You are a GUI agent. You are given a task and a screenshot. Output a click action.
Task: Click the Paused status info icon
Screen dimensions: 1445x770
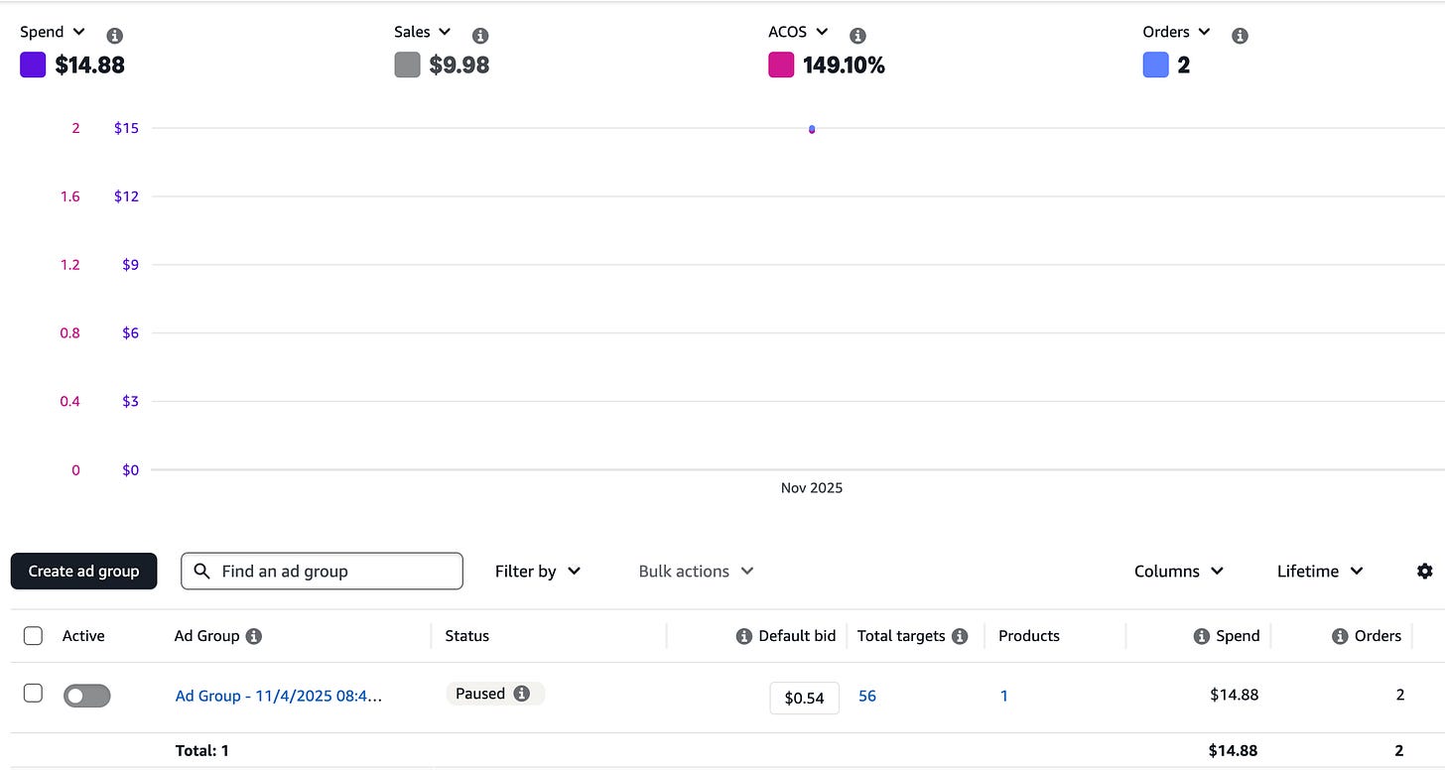[x=522, y=694]
